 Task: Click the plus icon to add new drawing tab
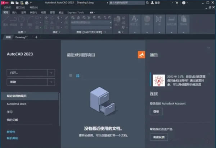36,37
